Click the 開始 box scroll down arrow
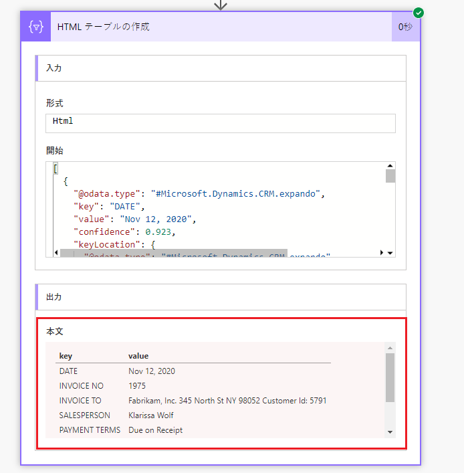The width and height of the screenshot is (464, 473). 390,253
